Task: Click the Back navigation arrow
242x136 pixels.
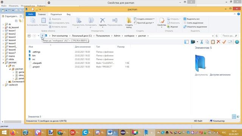Action: [29, 36]
